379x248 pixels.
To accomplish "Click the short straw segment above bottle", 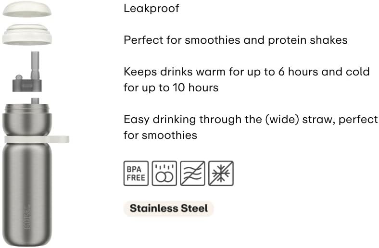I will pyautogui.click(x=36, y=101).
